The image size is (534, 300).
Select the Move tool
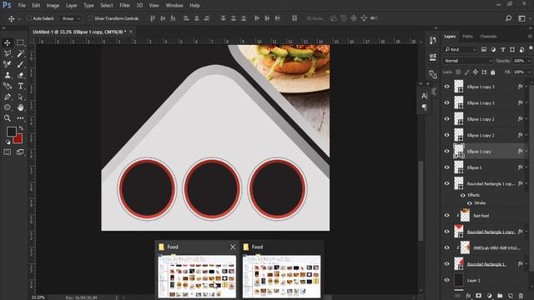(x=8, y=42)
